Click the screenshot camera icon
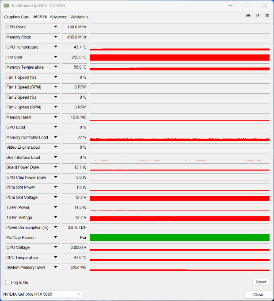This screenshot has width=274, height=301. pyautogui.click(x=248, y=15)
